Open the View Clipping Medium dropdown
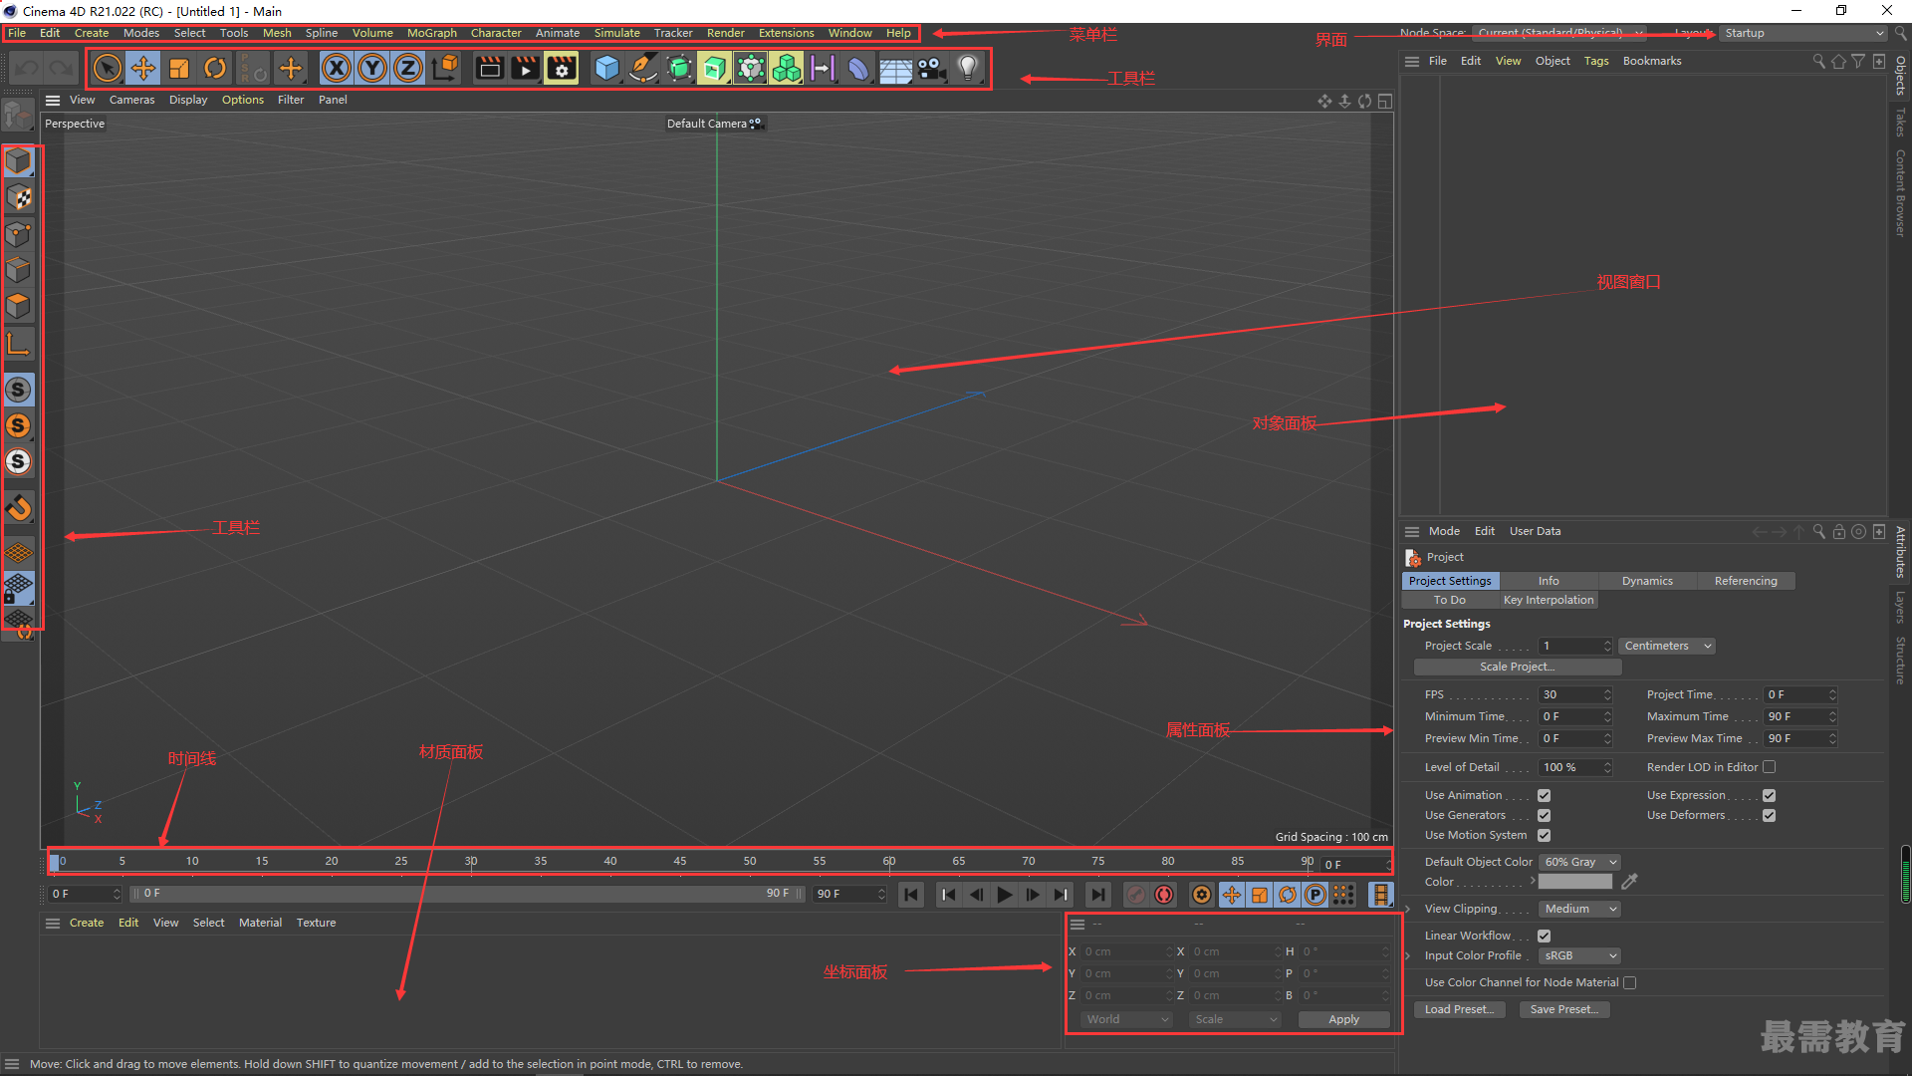 coord(1579,909)
